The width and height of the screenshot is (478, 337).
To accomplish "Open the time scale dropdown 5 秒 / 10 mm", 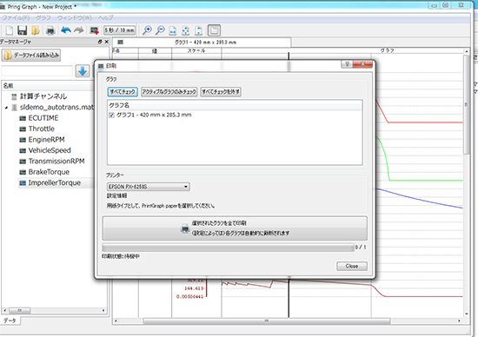I will pyautogui.click(x=120, y=30).
